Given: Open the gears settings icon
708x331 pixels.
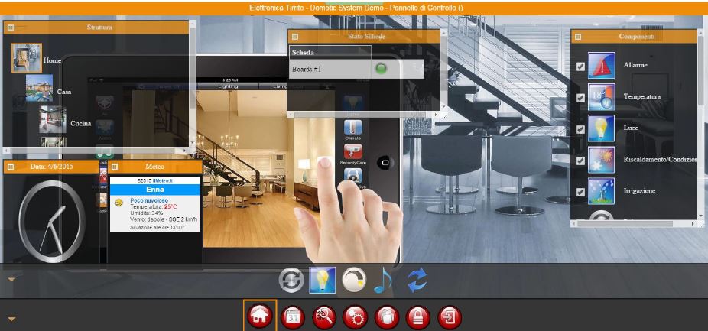Looking at the screenshot, I should coord(356,317).
